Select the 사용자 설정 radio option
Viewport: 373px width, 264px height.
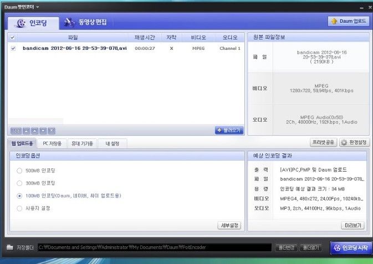pos(19,209)
